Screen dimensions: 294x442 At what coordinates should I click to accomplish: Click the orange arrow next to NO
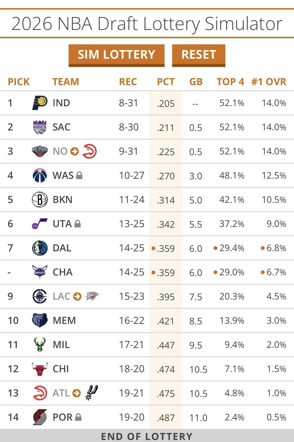click(x=75, y=151)
